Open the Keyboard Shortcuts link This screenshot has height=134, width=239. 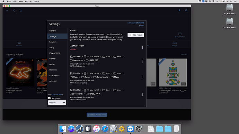tap(136, 23)
